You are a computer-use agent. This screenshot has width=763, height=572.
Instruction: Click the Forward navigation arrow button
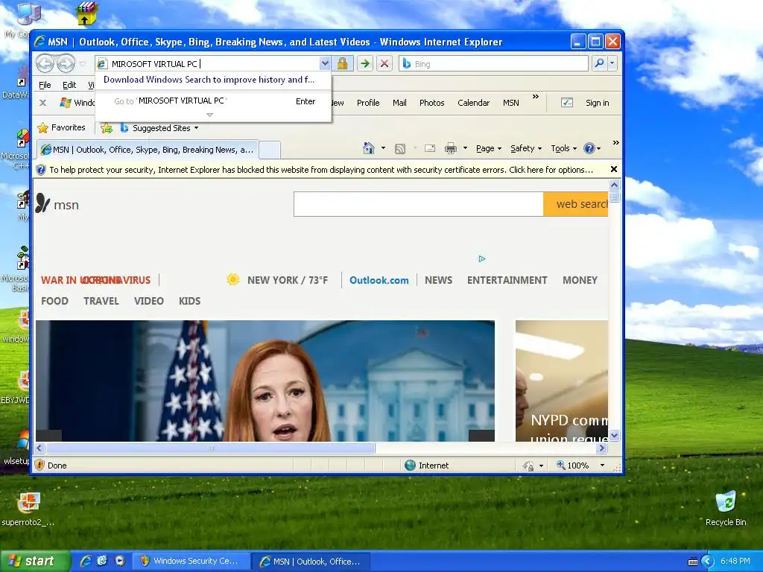66,63
